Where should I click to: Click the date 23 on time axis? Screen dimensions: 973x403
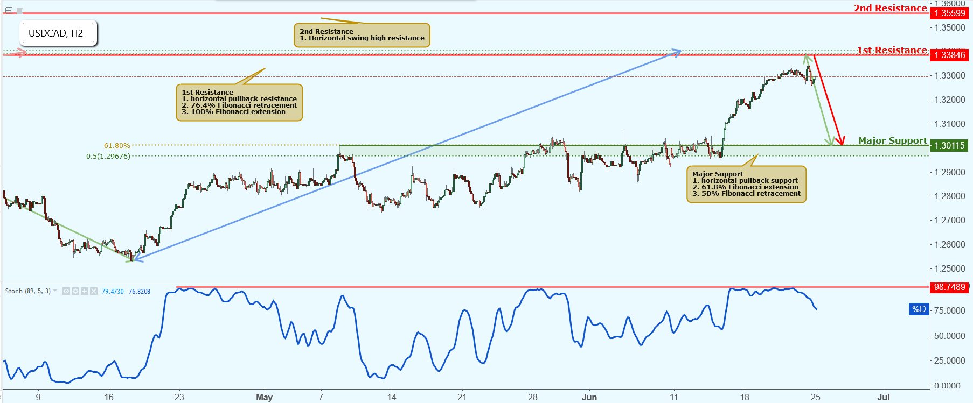click(179, 397)
